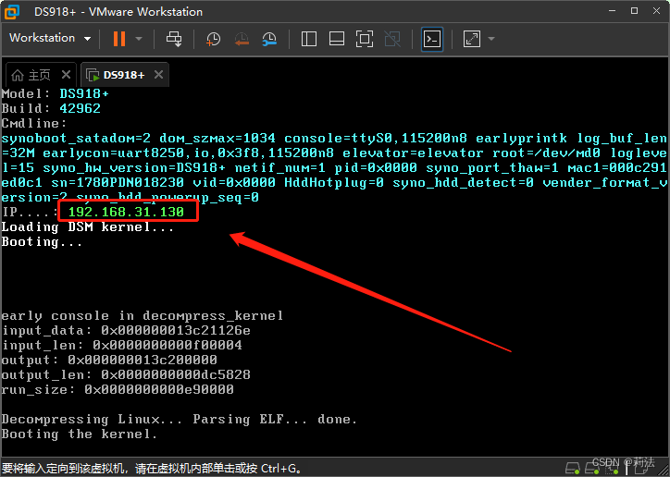
Task: Click the 'Booting the kernel.' line
Action: [80, 434]
